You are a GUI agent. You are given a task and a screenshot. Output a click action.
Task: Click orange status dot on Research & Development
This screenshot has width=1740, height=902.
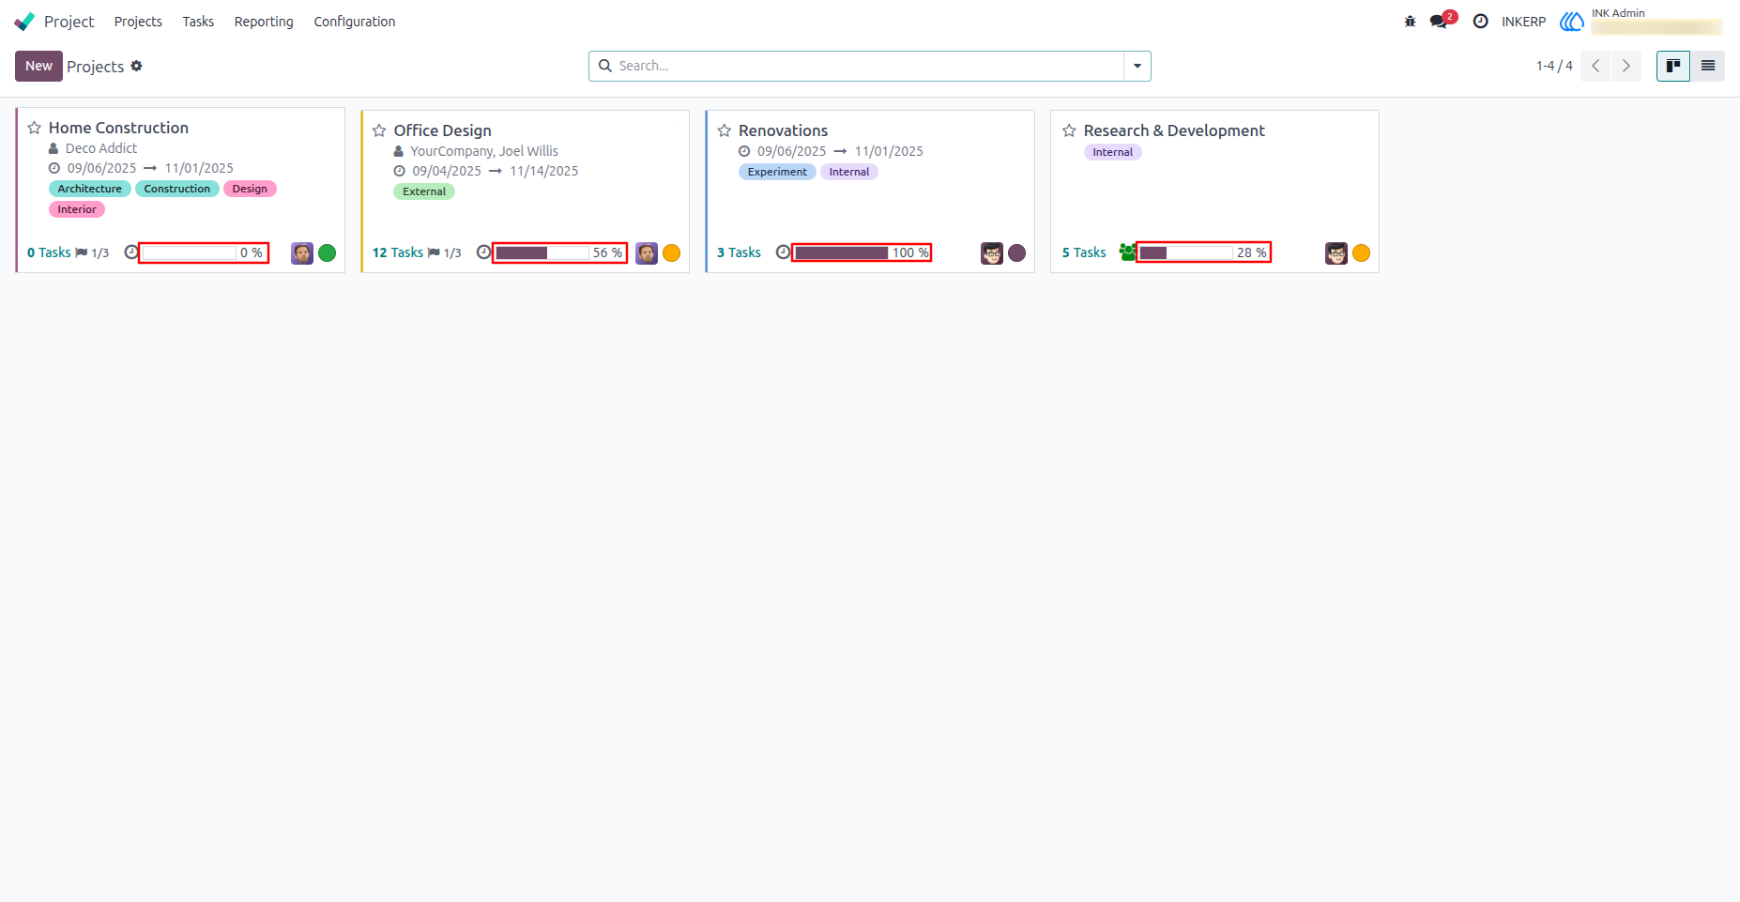click(1362, 252)
